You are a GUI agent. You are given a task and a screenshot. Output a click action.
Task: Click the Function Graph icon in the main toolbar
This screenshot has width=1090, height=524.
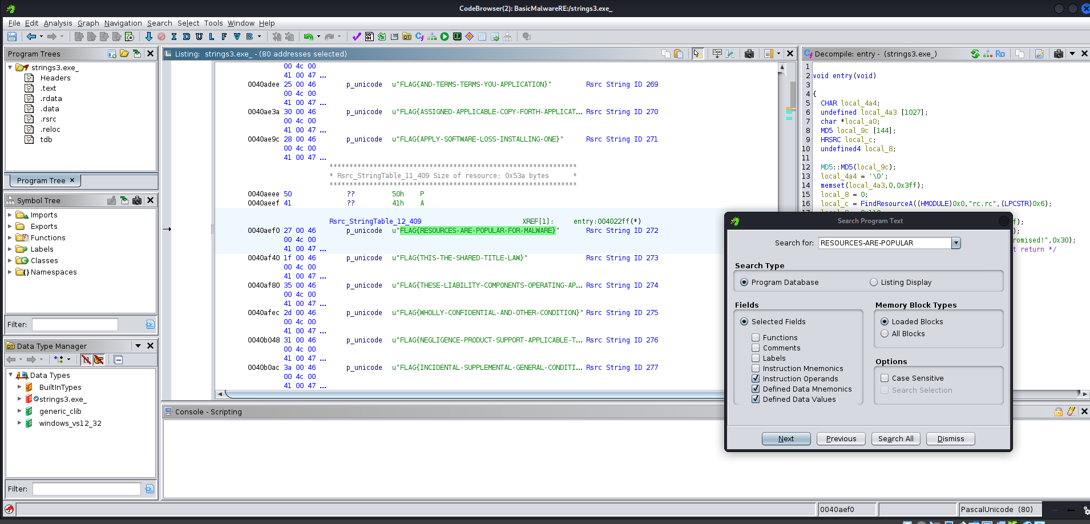point(432,37)
